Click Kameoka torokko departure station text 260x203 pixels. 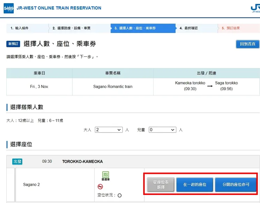tap(190, 83)
